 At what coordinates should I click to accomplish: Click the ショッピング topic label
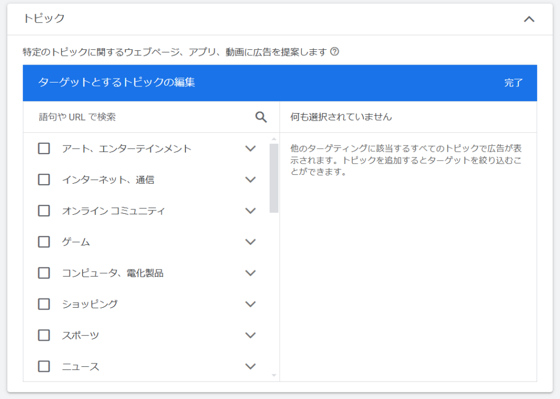pyautogui.click(x=90, y=304)
